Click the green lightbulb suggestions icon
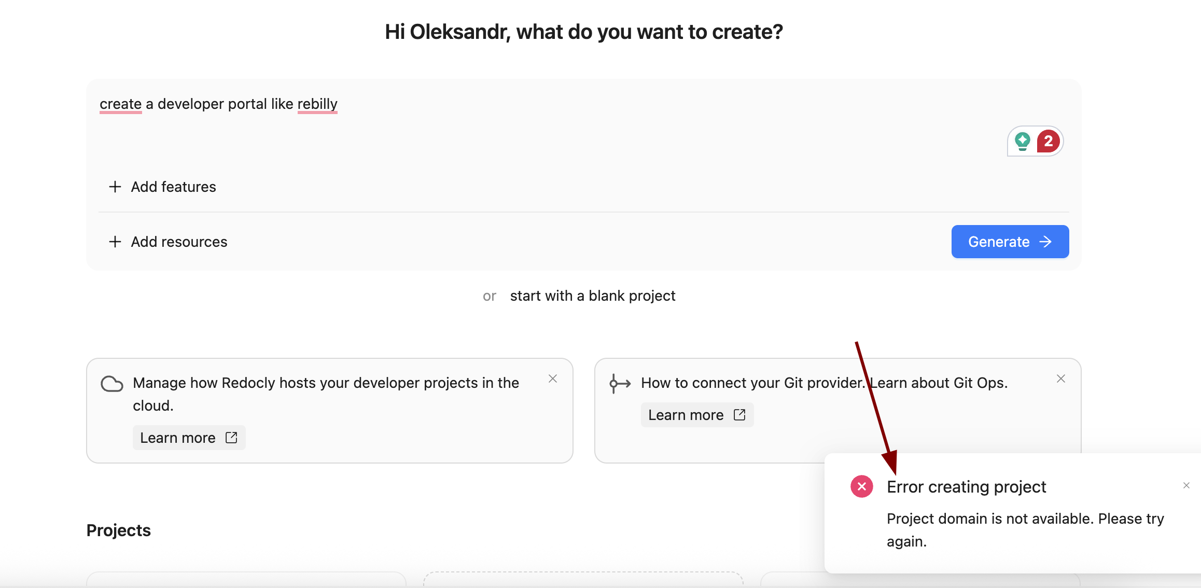This screenshot has width=1201, height=588. click(x=1022, y=141)
